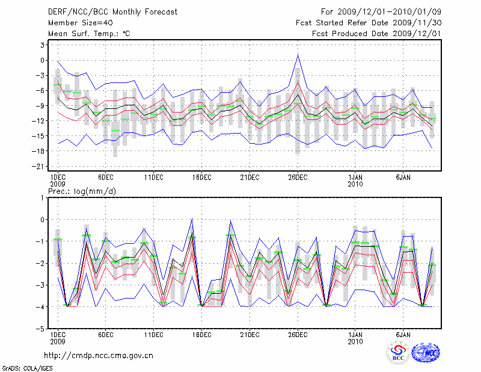This screenshot has width=481, height=372.
Task: Select the Prec.: log(mm/d) label
Action: (82, 191)
